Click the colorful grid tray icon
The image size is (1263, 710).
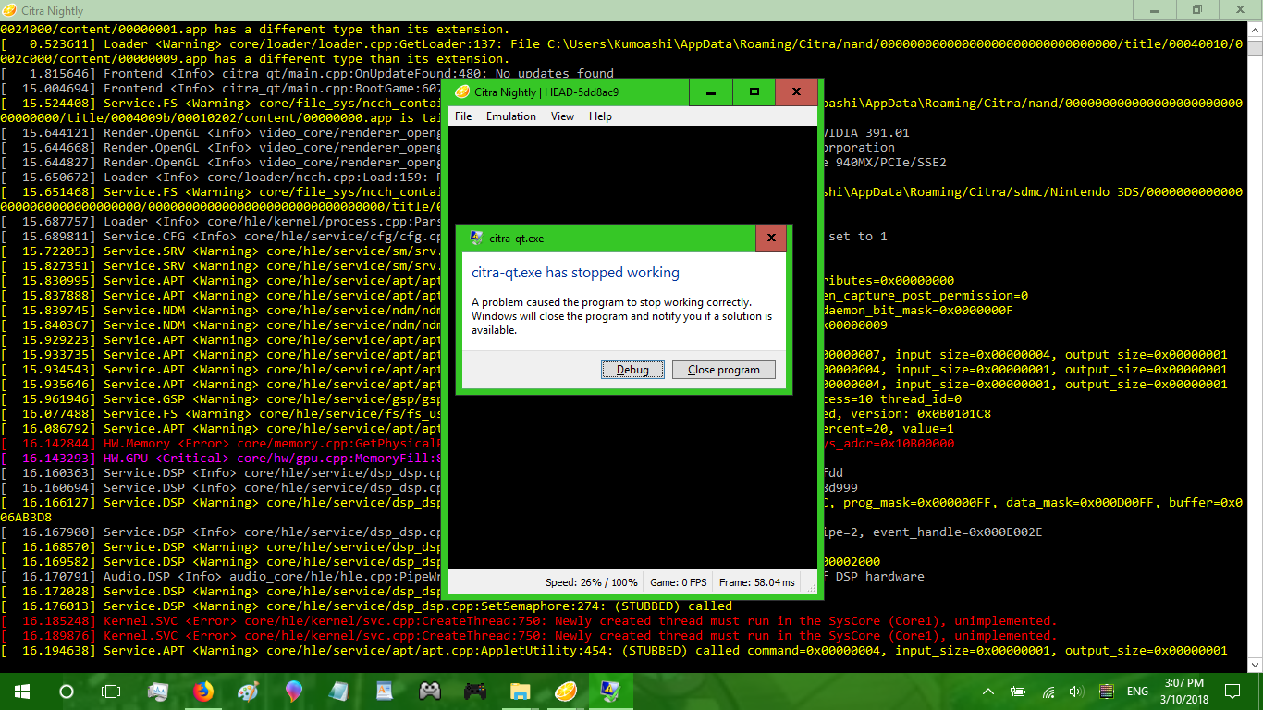[1106, 692]
